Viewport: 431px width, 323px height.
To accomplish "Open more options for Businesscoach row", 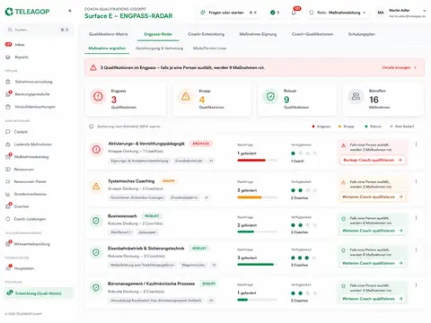I will pyautogui.click(x=416, y=218).
